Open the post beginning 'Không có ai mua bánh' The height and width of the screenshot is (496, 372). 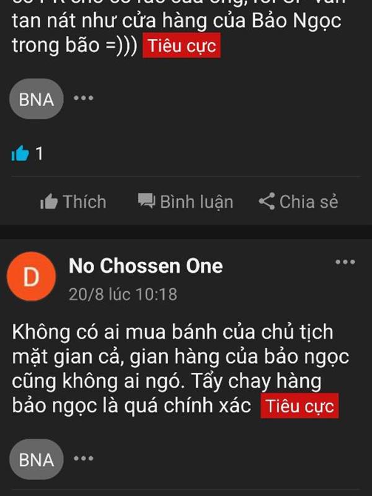point(180,369)
